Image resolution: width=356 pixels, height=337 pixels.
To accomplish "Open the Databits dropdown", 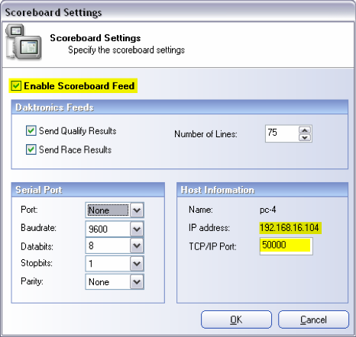I will point(137,246).
